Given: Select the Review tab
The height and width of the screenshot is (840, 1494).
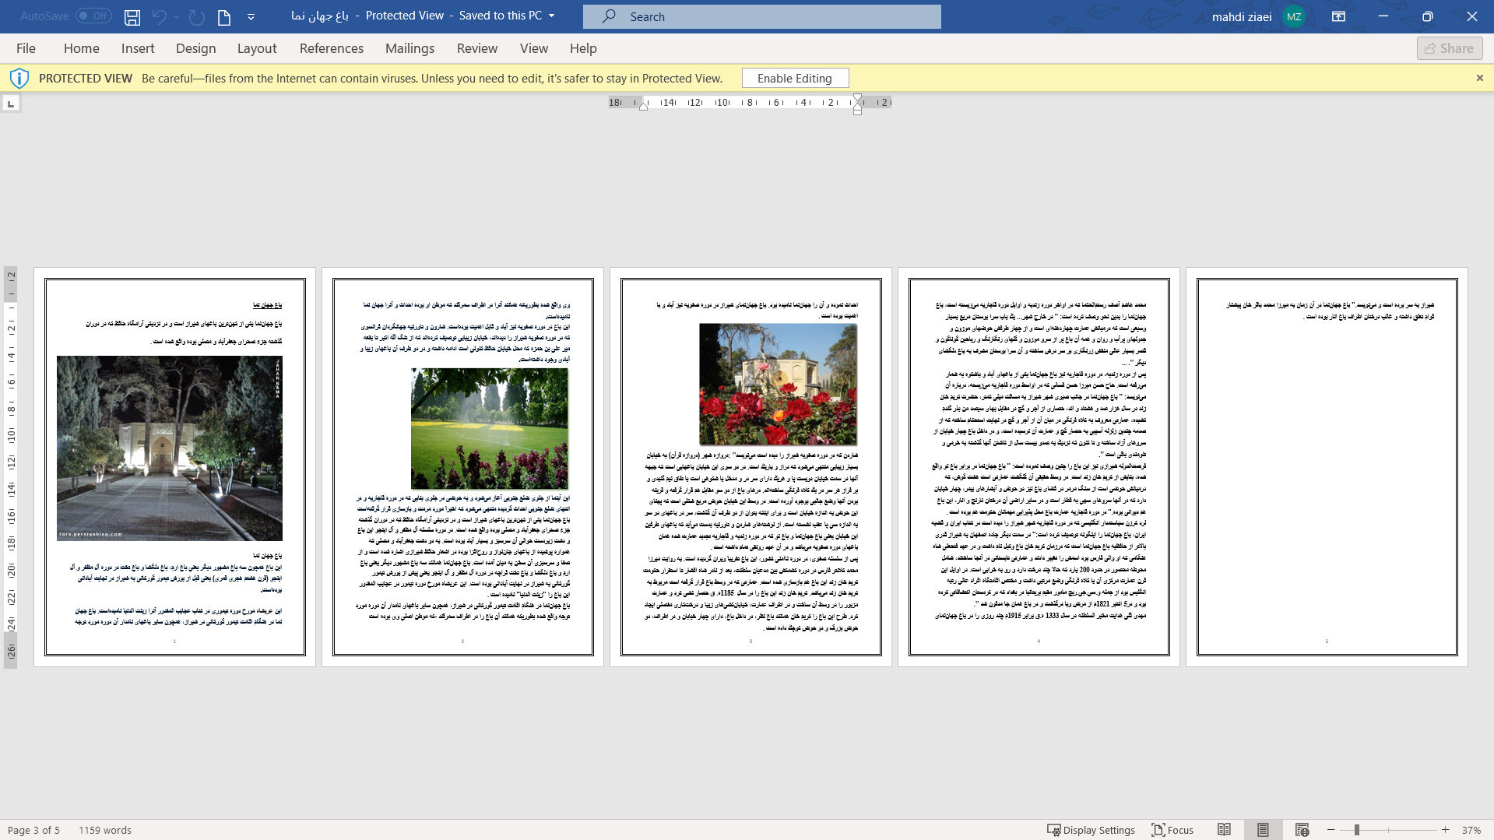Looking at the screenshot, I should 477,48.
